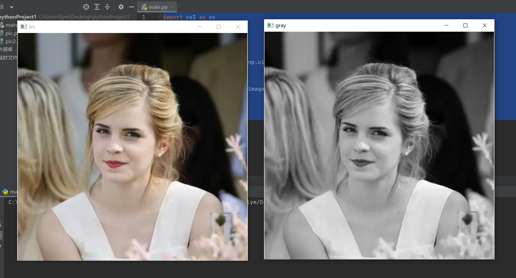Close the gray image window
The width and height of the screenshot is (516, 278).
pos(485,25)
